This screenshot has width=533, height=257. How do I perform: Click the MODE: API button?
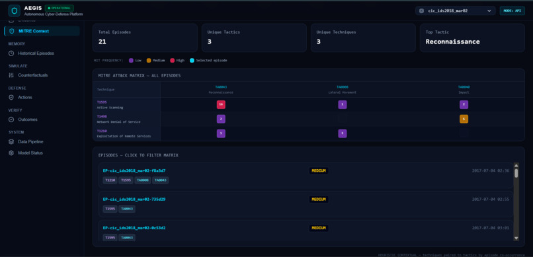click(512, 11)
